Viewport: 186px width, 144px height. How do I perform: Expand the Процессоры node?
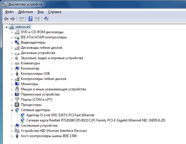(x=12, y=105)
